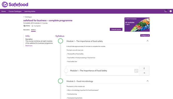Click the Cancel course button
Screen dimensions: 173x99
coord(116,29)
